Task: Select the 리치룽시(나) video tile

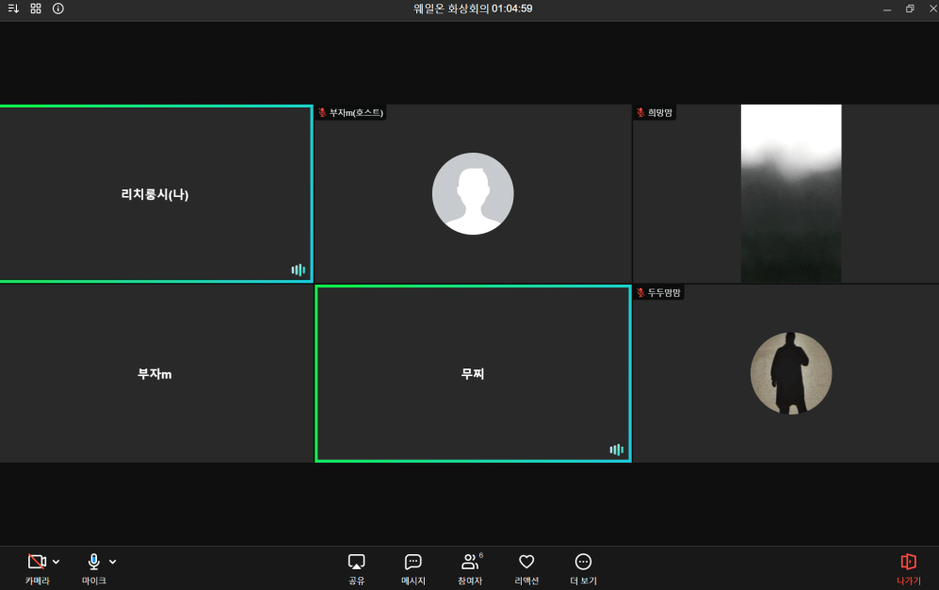Action: [x=154, y=194]
